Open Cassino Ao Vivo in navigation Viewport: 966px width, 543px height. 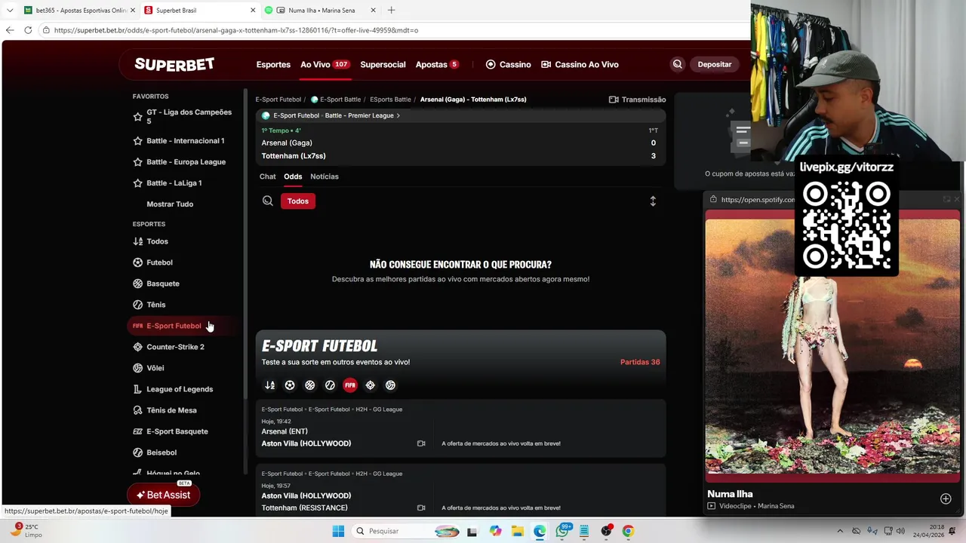tap(580, 65)
